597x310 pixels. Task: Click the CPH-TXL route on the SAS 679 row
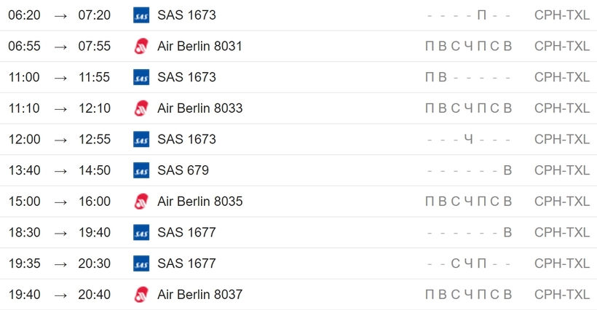[x=561, y=170]
